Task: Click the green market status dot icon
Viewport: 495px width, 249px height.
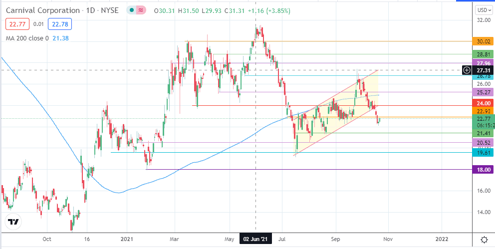Action: (132, 10)
